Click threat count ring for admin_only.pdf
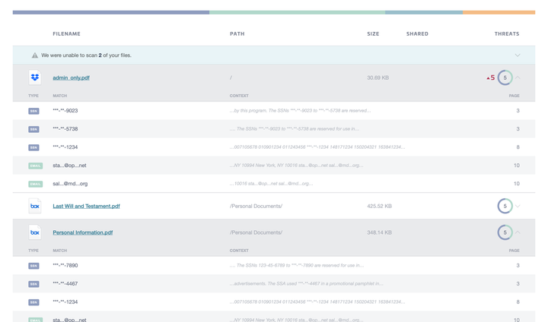548x322 pixels. click(505, 77)
